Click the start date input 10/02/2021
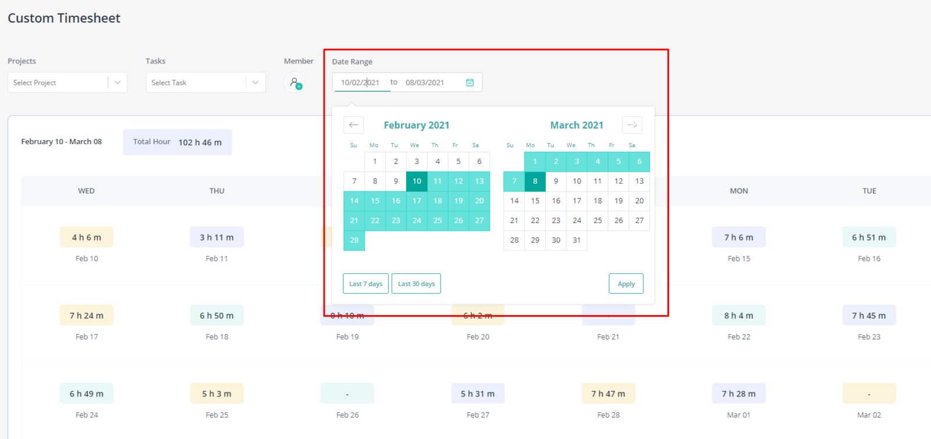The height and width of the screenshot is (439, 931). click(361, 83)
